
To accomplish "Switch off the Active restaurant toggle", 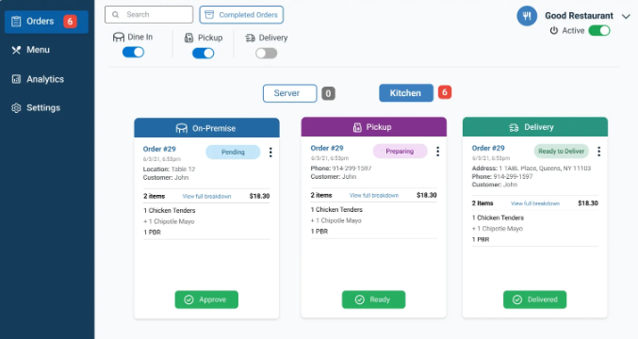I will pyautogui.click(x=599, y=30).
